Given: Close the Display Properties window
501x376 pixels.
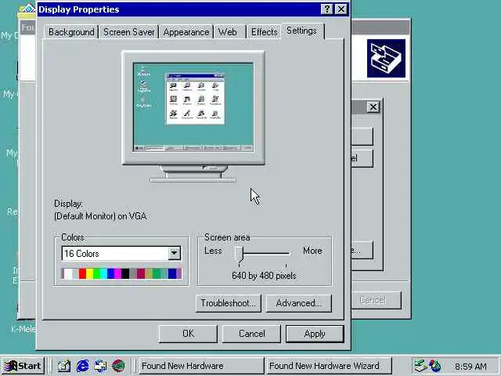Looking at the screenshot, I should [341, 9].
